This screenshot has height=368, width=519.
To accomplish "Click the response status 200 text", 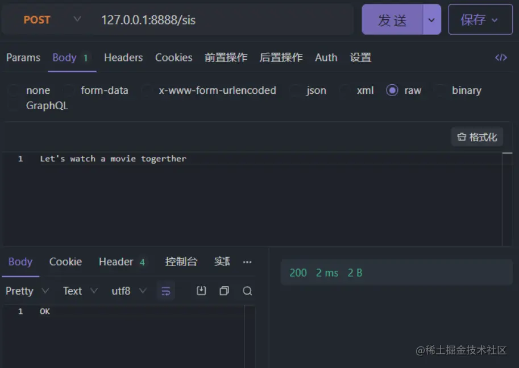I will (298, 273).
